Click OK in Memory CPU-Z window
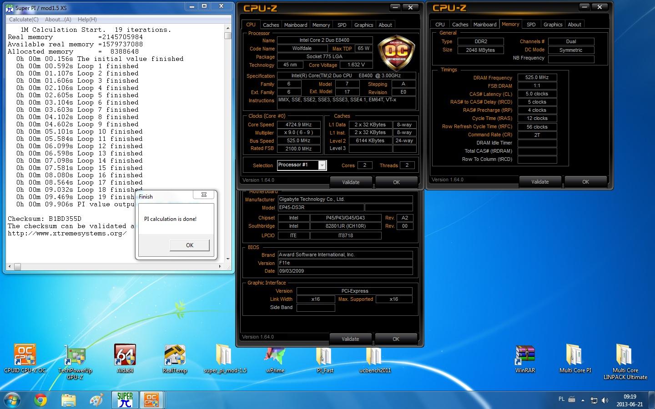This screenshot has width=655, height=409. (x=585, y=181)
